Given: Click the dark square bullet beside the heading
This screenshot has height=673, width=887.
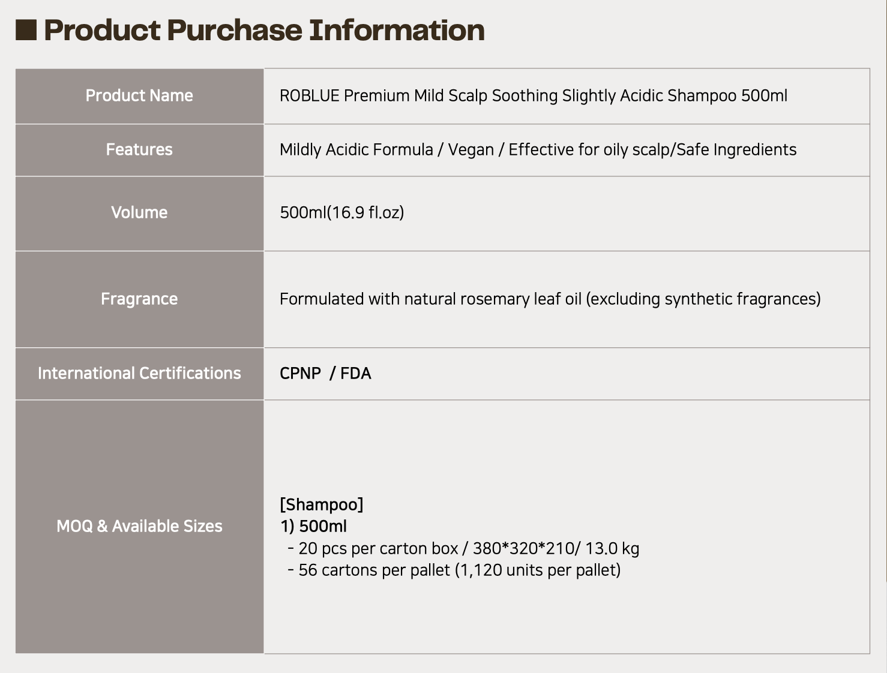Looking at the screenshot, I should click(26, 30).
